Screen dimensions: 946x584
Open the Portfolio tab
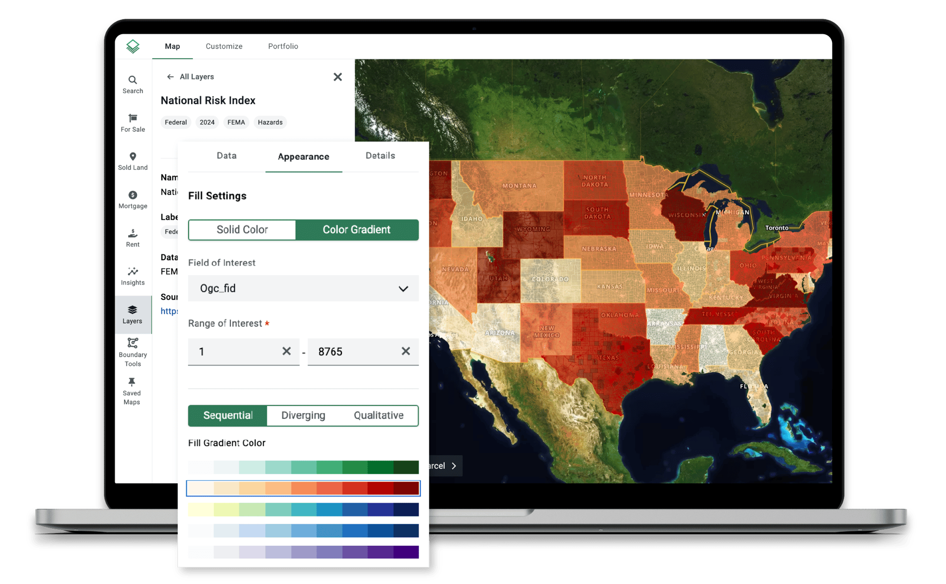(283, 46)
